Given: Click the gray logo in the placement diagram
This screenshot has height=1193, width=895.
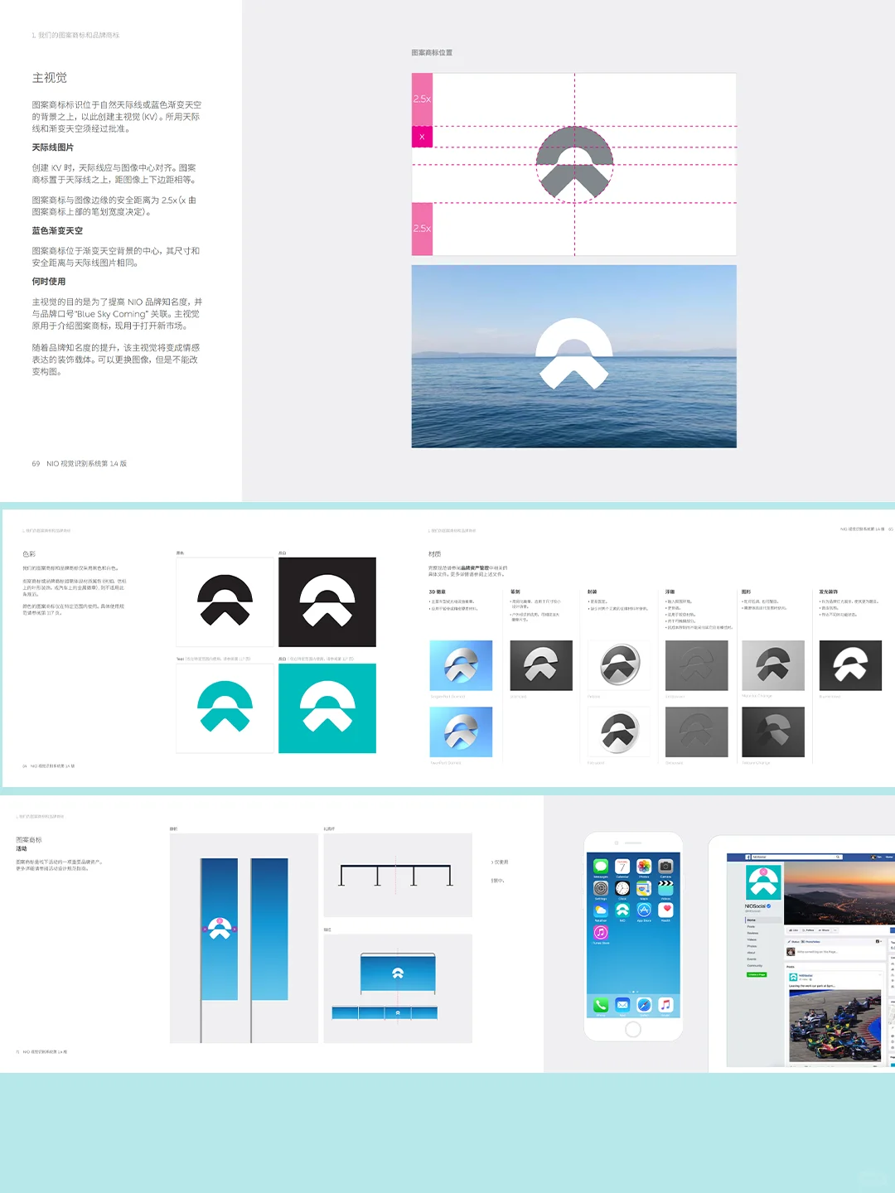Looking at the screenshot, I should [x=574, y=164].
